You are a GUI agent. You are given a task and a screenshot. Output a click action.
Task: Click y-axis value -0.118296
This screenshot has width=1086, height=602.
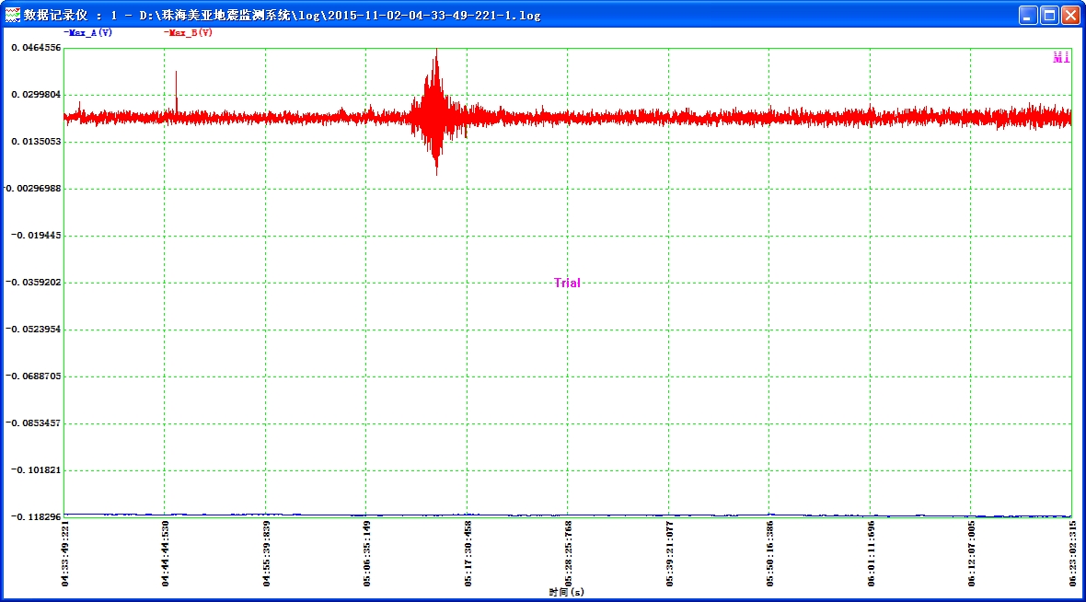(x=36, y=516)
